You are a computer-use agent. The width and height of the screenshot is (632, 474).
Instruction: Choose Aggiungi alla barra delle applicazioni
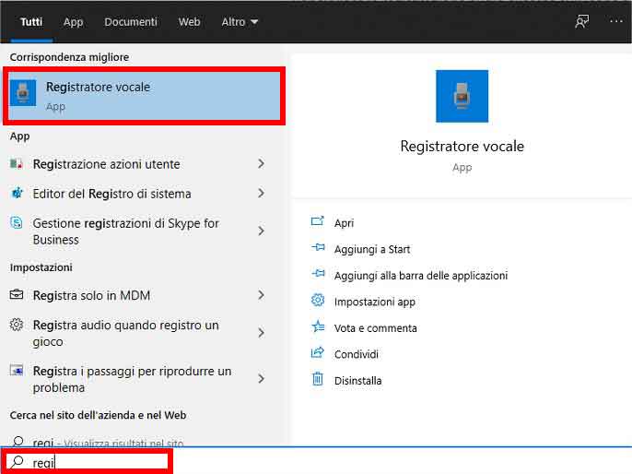421,276
